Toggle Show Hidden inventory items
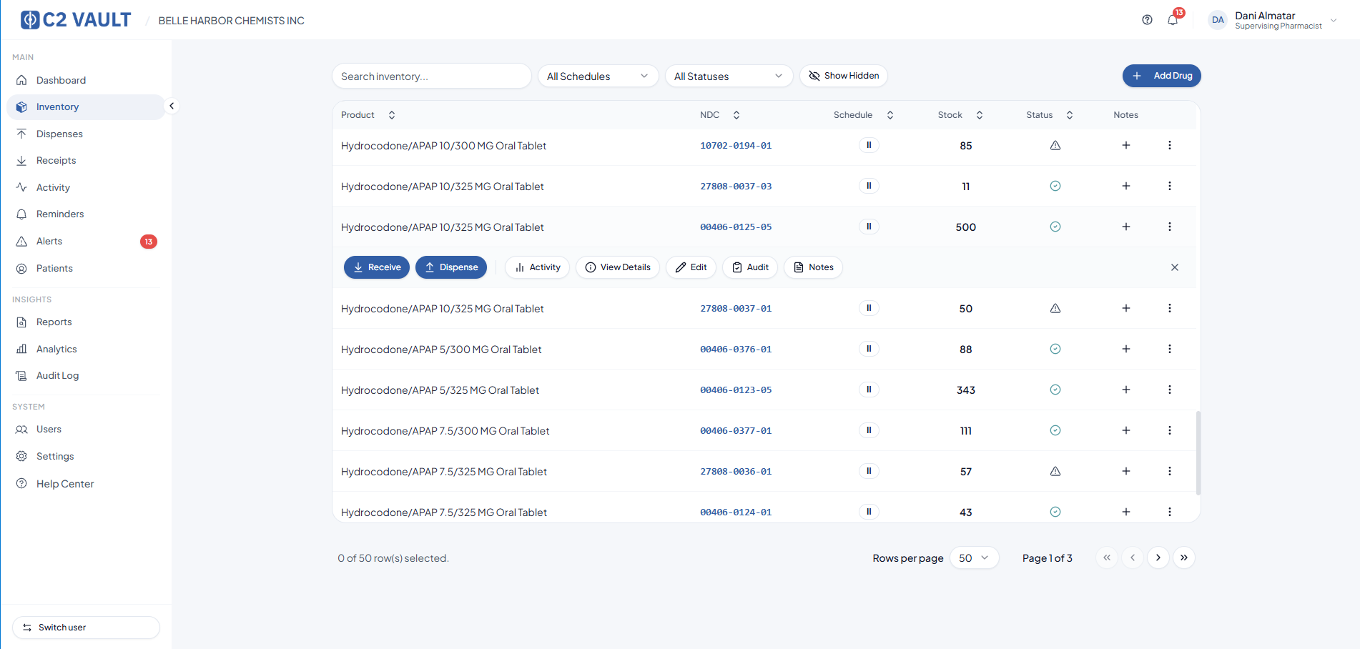 843,76
